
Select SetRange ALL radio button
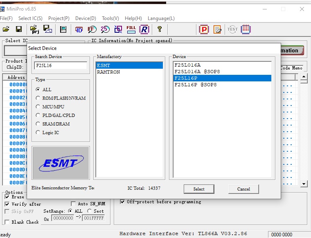click(70, 211)
